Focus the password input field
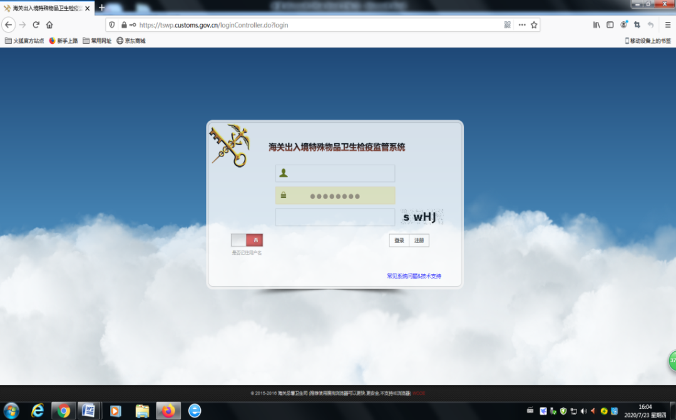The height and width of the screenshot is (420, 676). point(335,196)
